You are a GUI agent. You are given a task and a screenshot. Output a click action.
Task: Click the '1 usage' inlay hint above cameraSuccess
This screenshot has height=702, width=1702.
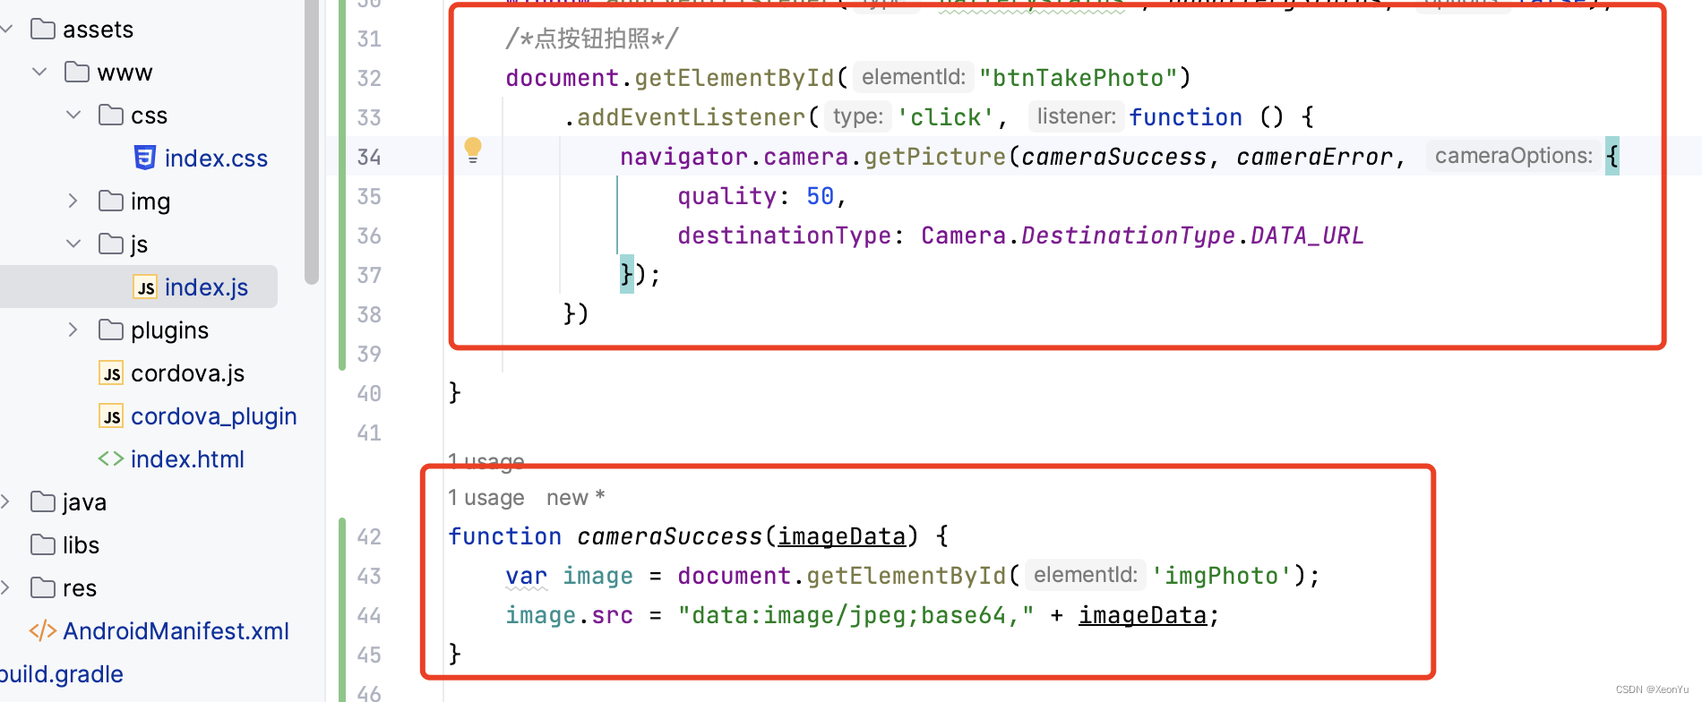pos(486,498)
